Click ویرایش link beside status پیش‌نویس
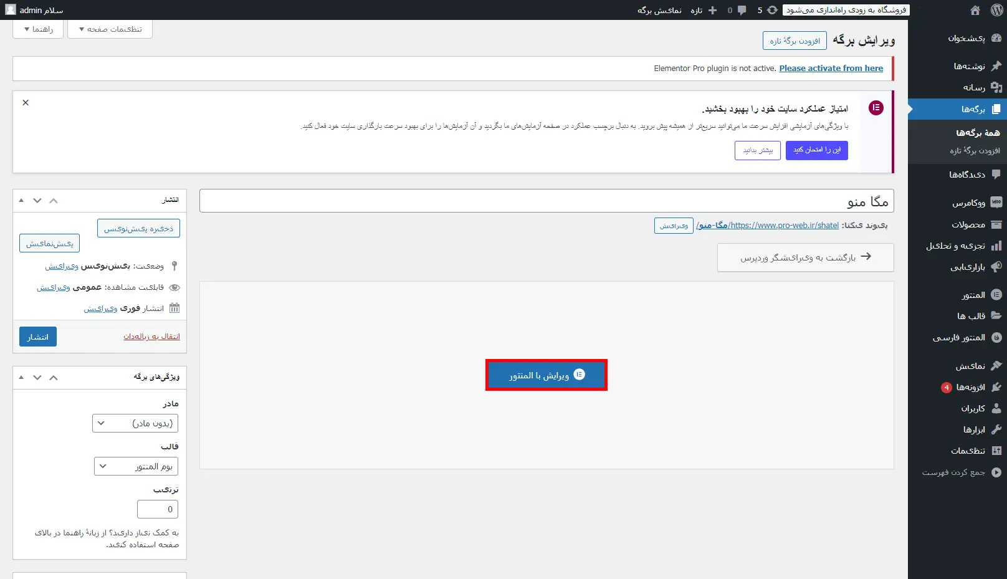Image resolution: width=1007 pixels, height=579 pixels. point(62,266)
